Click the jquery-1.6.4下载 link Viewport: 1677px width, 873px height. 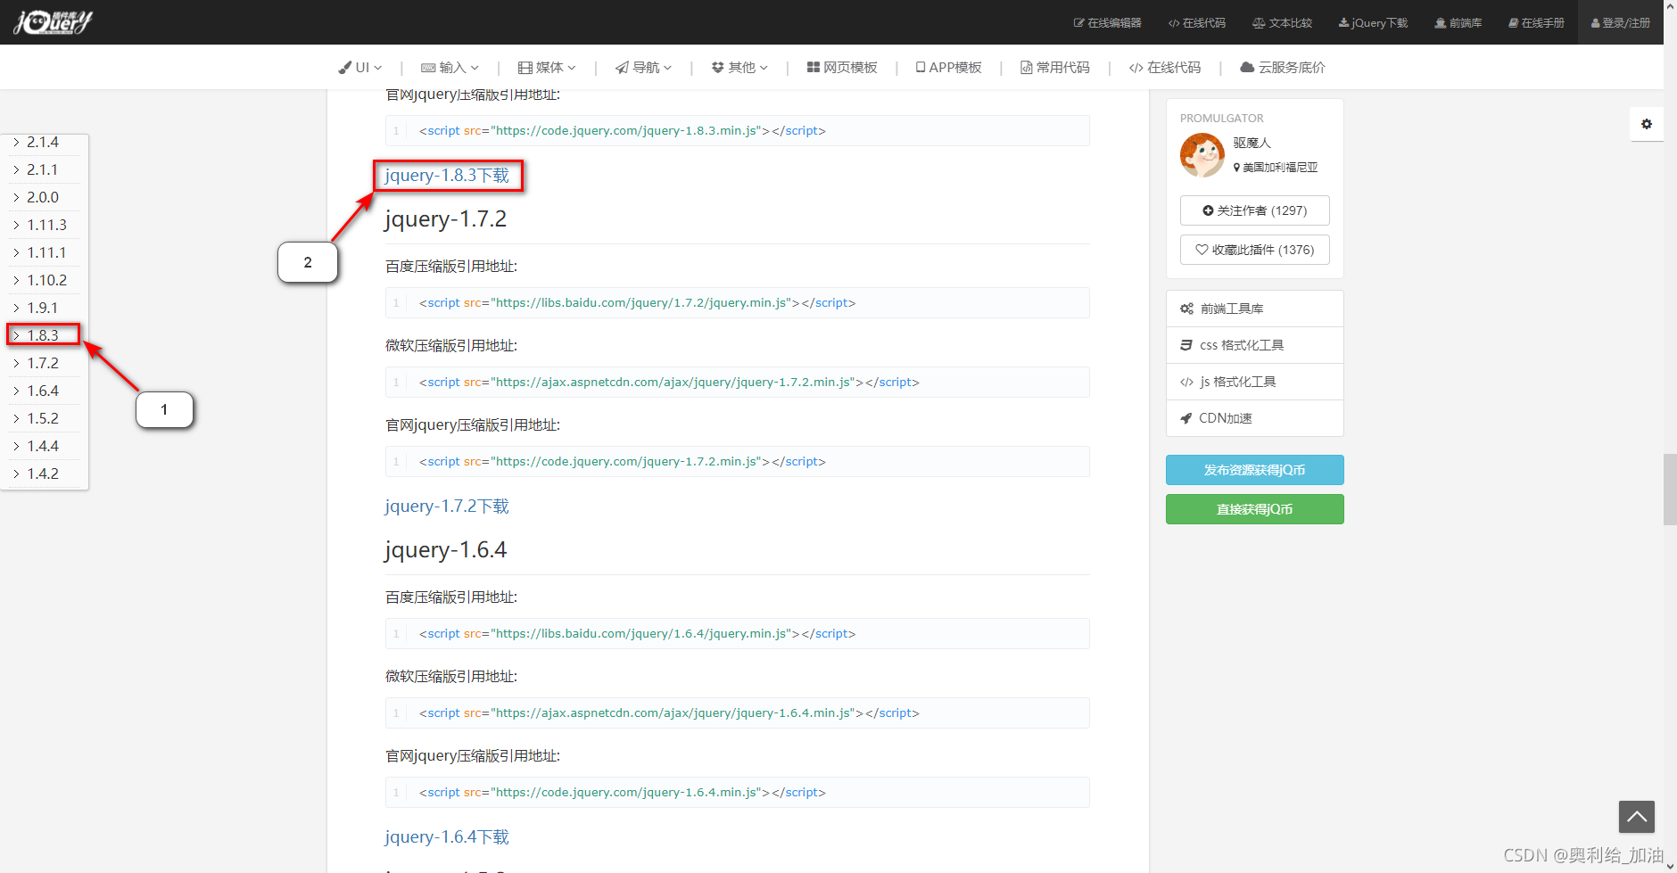(x=447, y=837)
